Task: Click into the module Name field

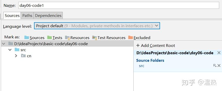Action: [x=119, y=6]
